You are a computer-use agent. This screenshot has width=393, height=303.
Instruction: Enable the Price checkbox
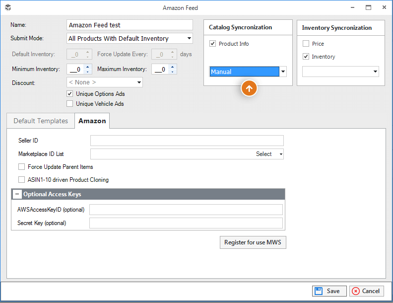(x=306, y=44)
